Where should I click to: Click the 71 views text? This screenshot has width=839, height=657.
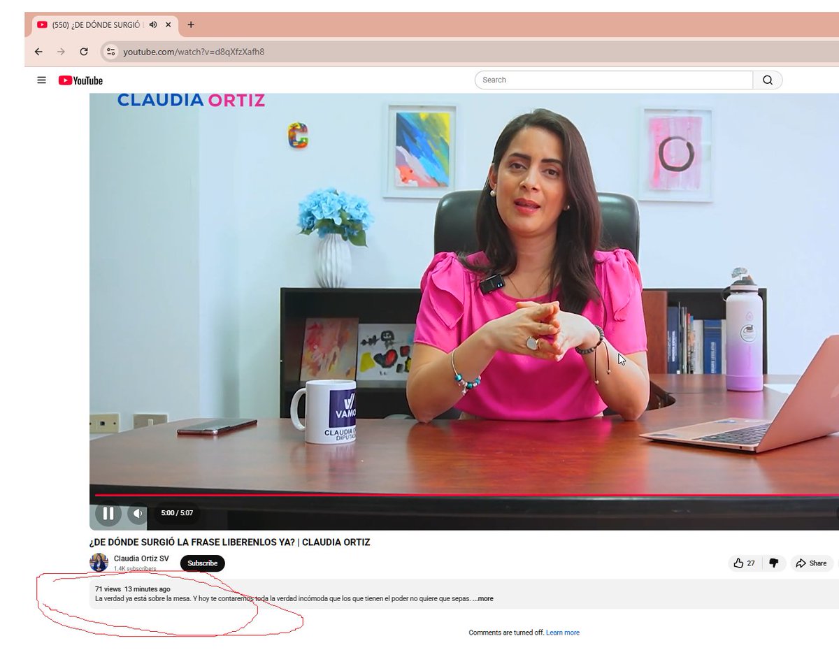click(108, 589)
